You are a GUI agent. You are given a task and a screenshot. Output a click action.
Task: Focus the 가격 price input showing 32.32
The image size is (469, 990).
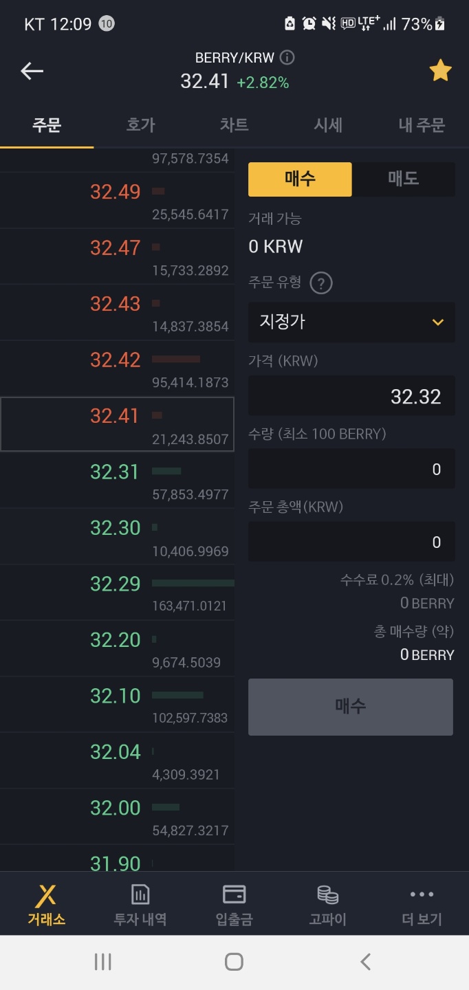click(x=351, y=395)
